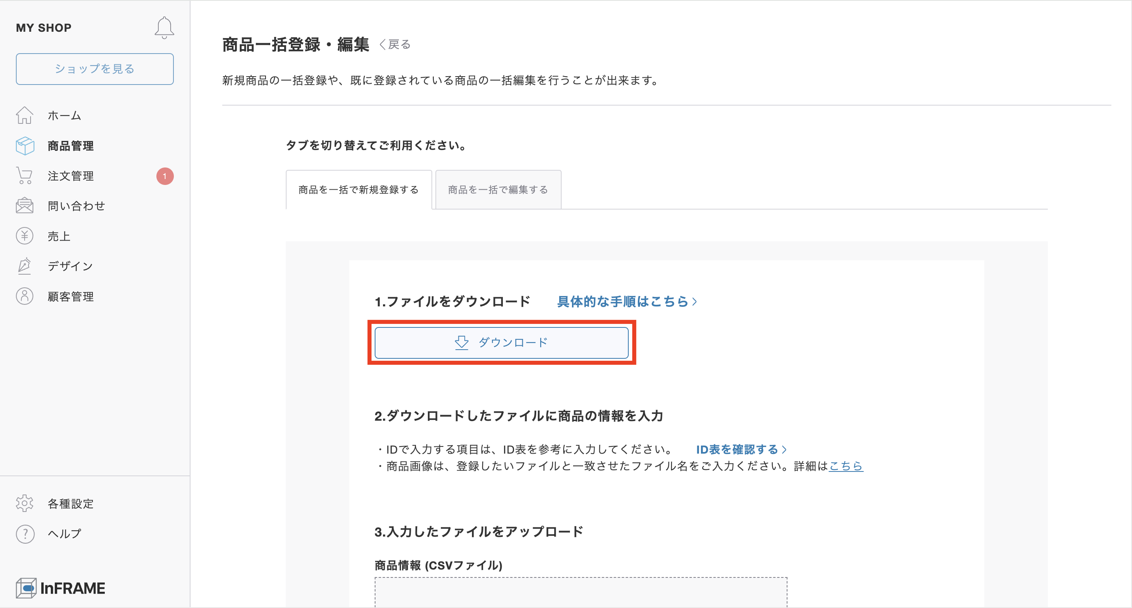
Task: Click the CSV file upload drop area
Action: tap(581, 592)
